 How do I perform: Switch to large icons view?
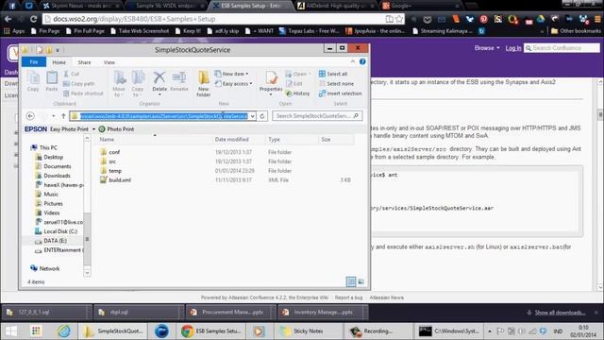click(x=361, y=281)
